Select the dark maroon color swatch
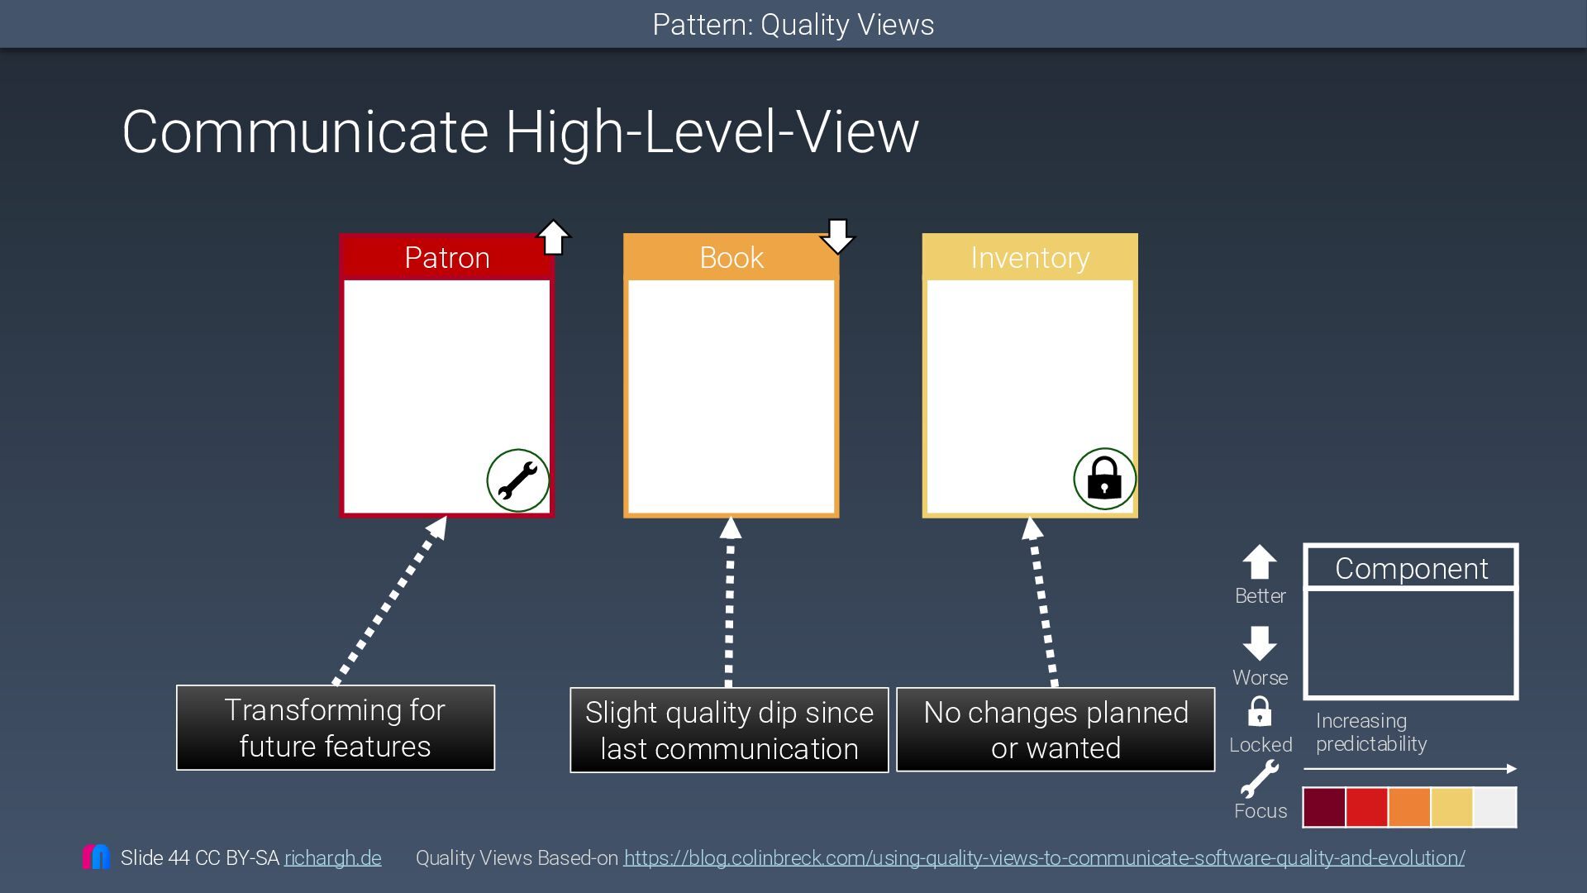Viewport: 1587px width, 893px height. click(x=1324, y=807)
